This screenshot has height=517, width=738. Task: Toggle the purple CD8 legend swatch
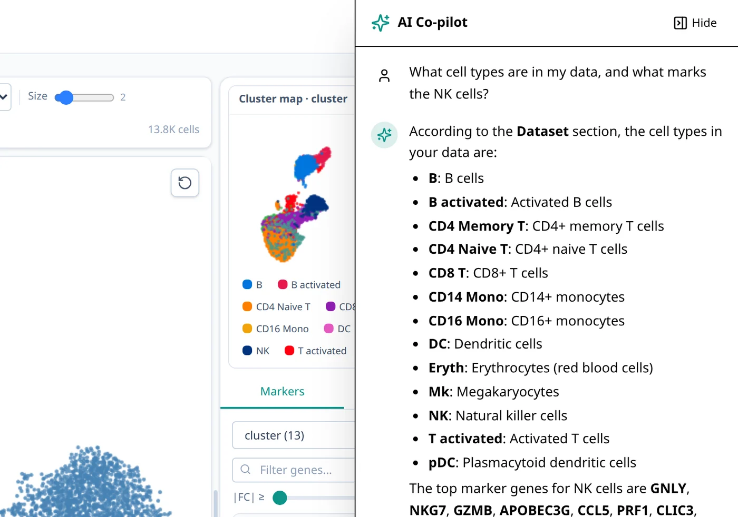[x=331, y=306]
